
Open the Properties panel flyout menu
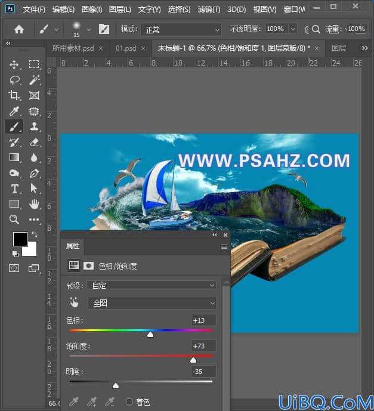pos(224,246)
